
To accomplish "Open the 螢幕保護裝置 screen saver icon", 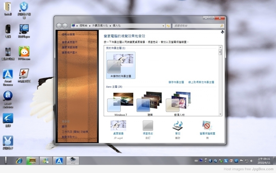I will [207, 126].
